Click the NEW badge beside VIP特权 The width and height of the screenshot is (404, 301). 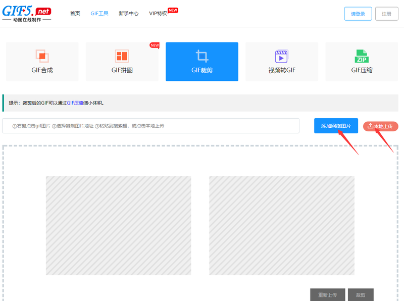pos(173,10)
